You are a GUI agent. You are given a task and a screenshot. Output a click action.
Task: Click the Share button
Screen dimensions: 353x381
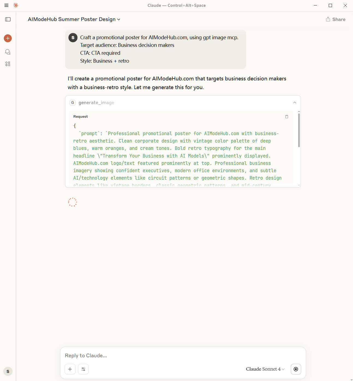[335, 19]
